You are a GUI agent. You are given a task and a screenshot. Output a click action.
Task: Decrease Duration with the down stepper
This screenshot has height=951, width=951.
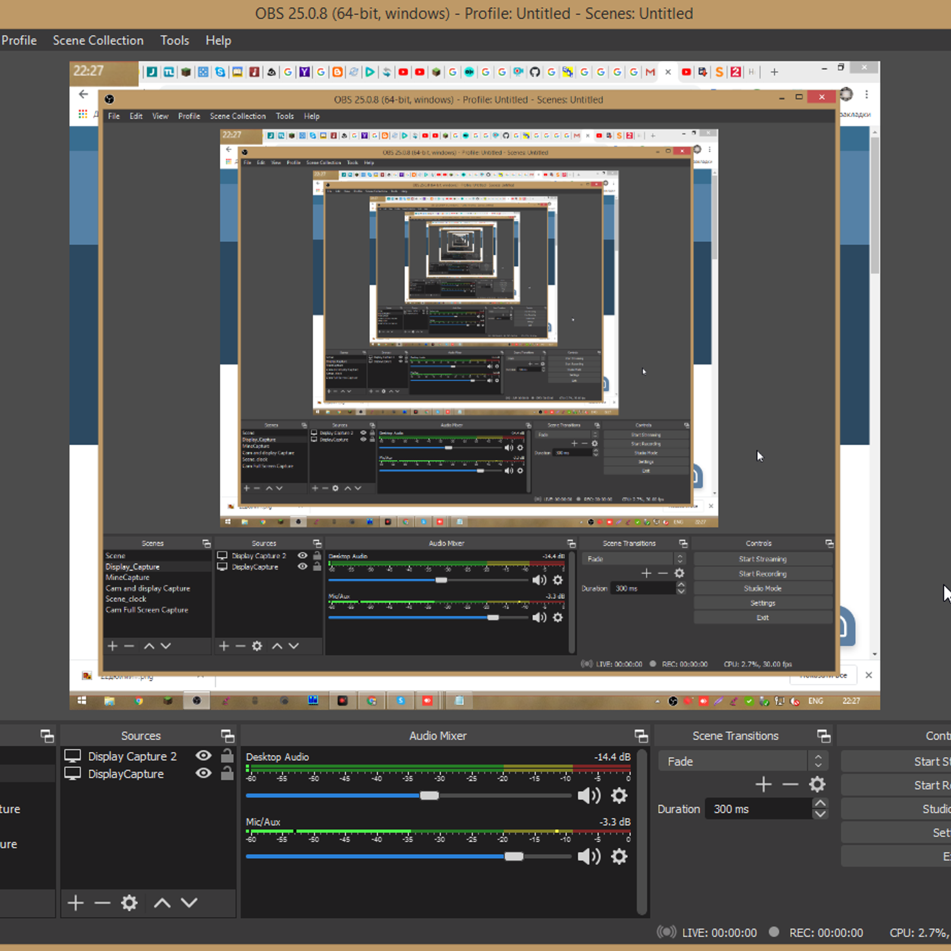coord(820,814)
